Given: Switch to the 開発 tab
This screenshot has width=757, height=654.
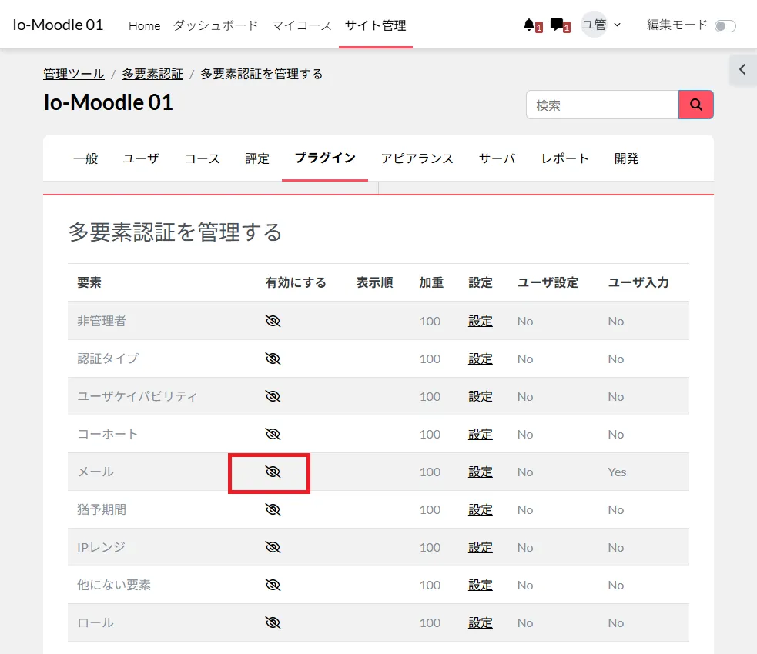Looking at the screenshot, I should [x=626, y=158].
